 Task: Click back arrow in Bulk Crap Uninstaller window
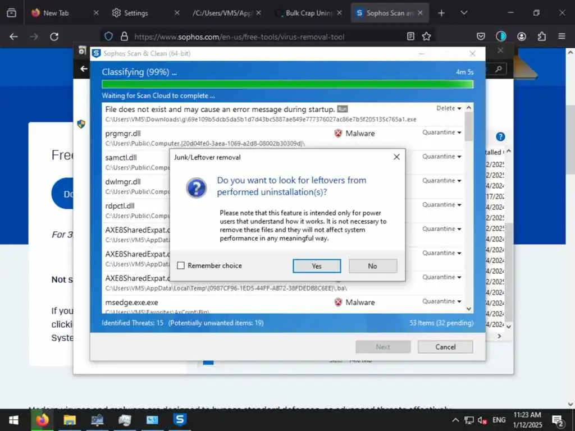(84, 68)
